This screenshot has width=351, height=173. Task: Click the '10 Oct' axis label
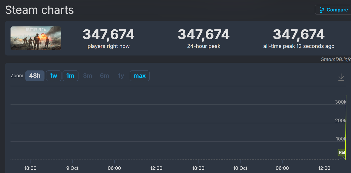pyautogui.click(x=240, y=168)
